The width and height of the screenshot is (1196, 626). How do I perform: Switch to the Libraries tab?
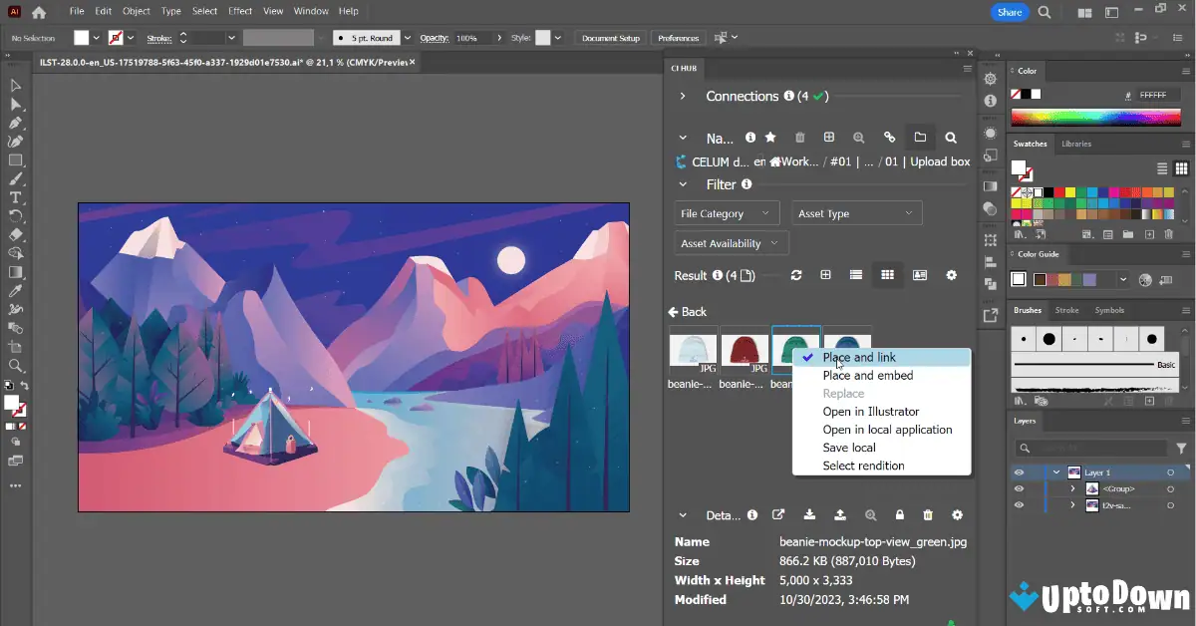tap(1076, 143)
